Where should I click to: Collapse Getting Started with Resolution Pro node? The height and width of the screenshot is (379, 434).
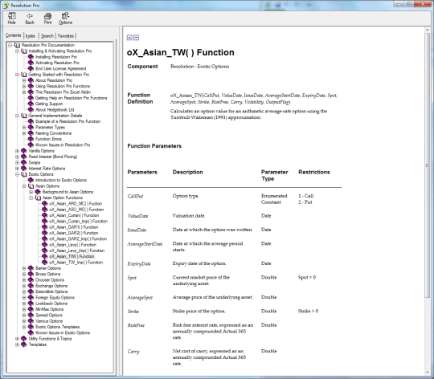17,75
